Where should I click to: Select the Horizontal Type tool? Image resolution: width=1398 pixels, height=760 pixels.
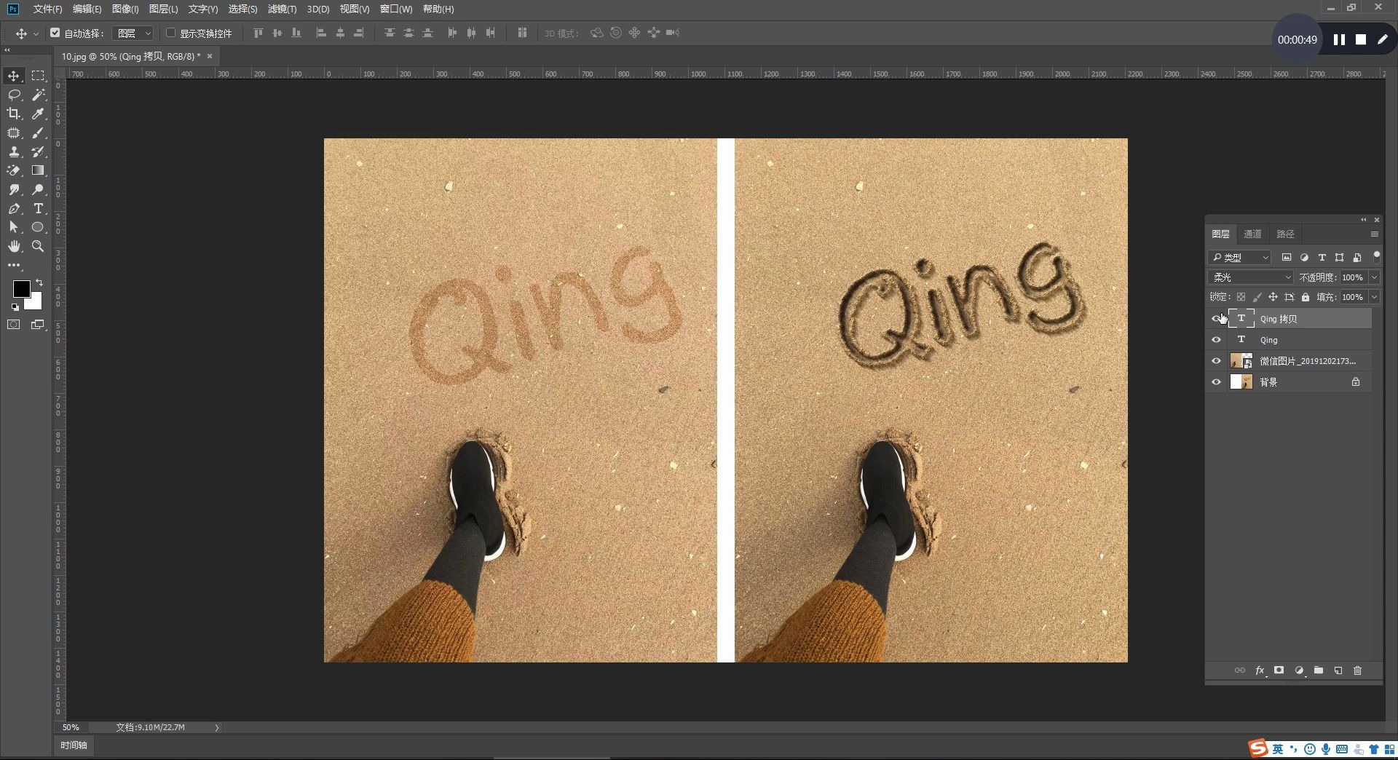coord(38,208)
